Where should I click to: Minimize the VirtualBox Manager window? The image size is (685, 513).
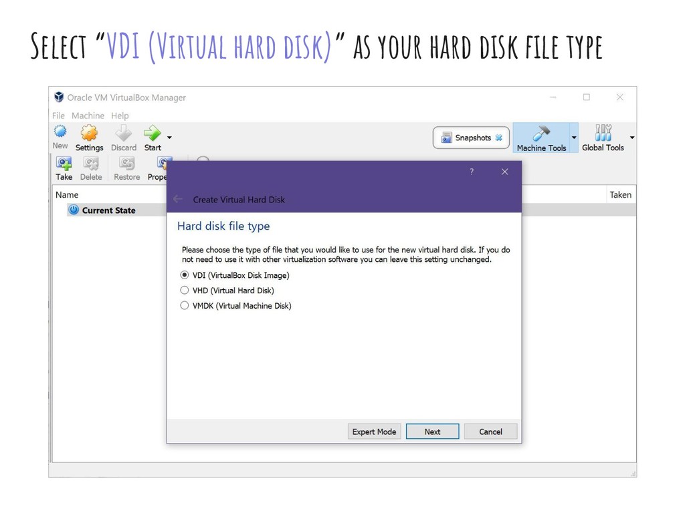(553, 98)
